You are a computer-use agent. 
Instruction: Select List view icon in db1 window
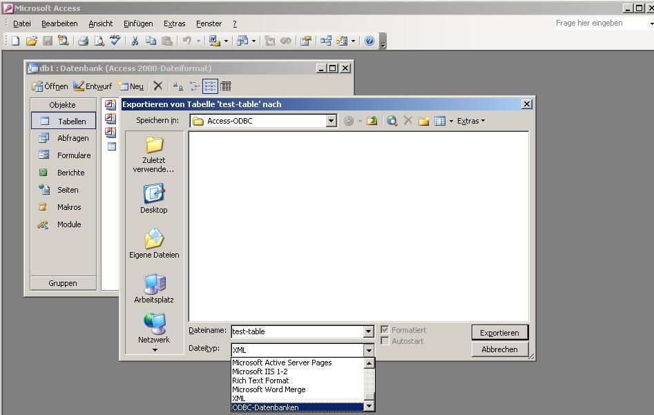pos(210,86)
